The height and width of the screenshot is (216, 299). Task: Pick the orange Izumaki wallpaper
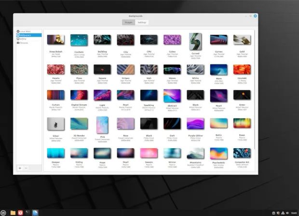242,69
